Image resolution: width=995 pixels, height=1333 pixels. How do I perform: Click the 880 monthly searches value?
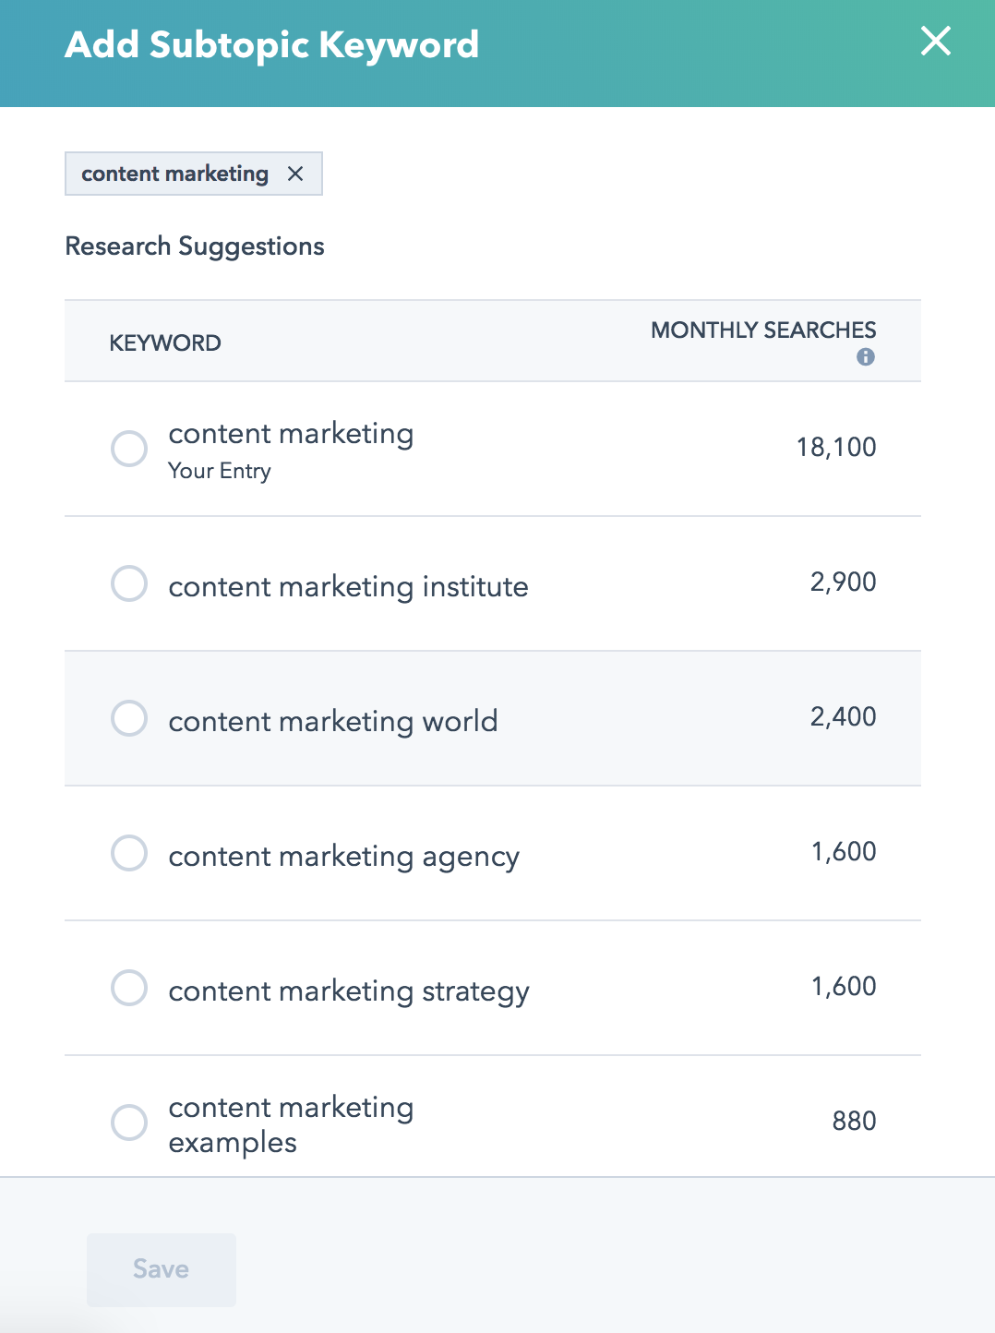pos(855,1122)
